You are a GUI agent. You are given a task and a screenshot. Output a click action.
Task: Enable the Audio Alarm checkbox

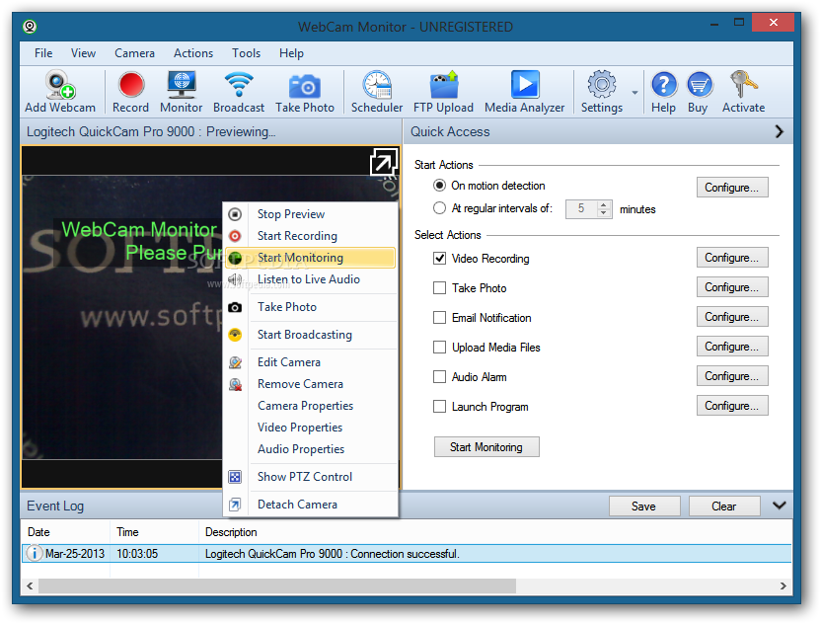(440, 377)
